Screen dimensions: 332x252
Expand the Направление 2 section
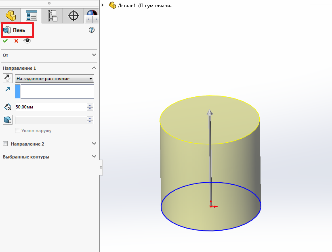click(94, 144)
